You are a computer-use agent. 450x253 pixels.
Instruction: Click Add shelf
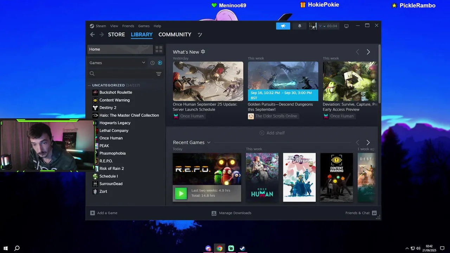(x=272, y=133)
